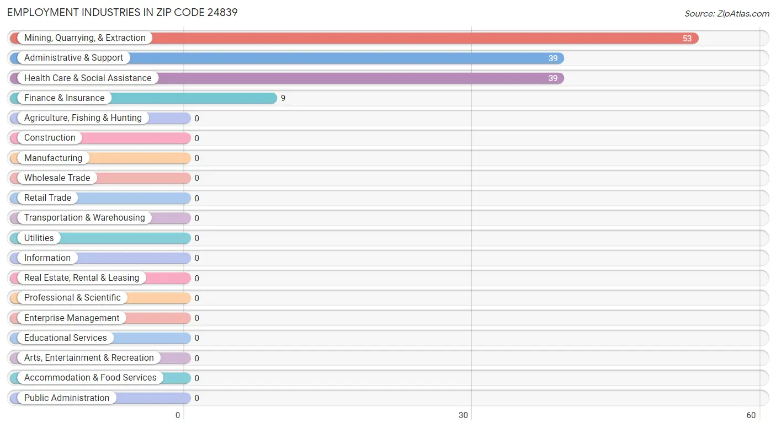The height and width of the screenshot is (428, 776).
Task: Click the Arts, Entertainment & Recreation label
Action: [89, 358]
